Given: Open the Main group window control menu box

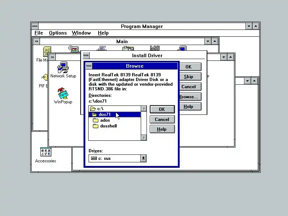Looking at the screenshot, I should pyautogui.click(x=36, y=41).
